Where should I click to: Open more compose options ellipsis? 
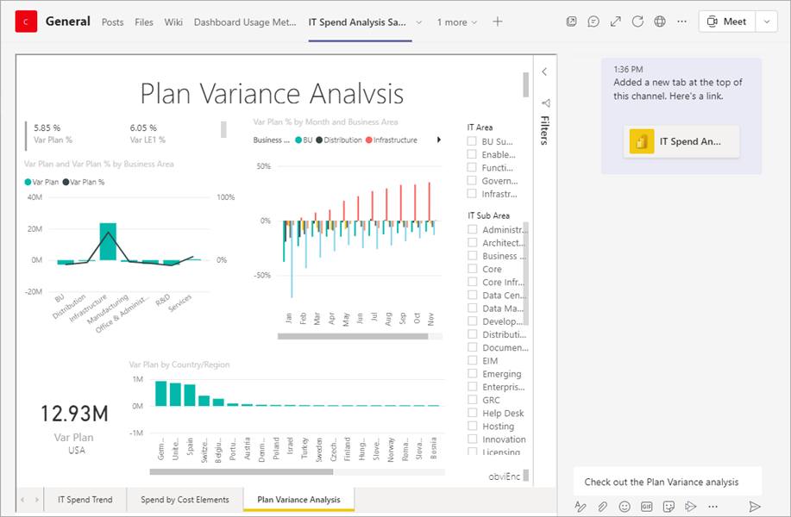713,507
